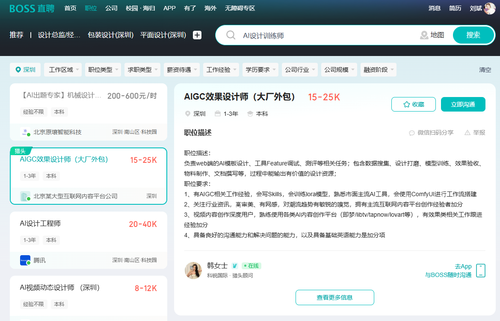Open the user avatar in top bar
Image resolution: width=500 pixels, height=321 pixels.
(x=489, y=8)
